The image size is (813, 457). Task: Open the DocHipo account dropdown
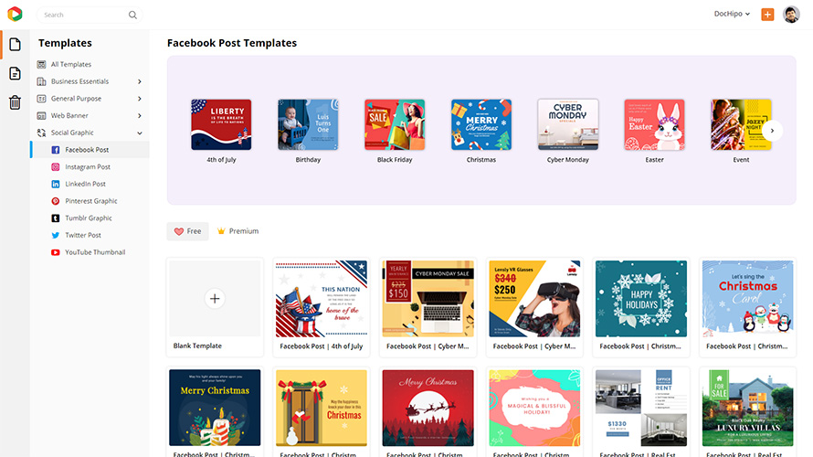[732, 14]
